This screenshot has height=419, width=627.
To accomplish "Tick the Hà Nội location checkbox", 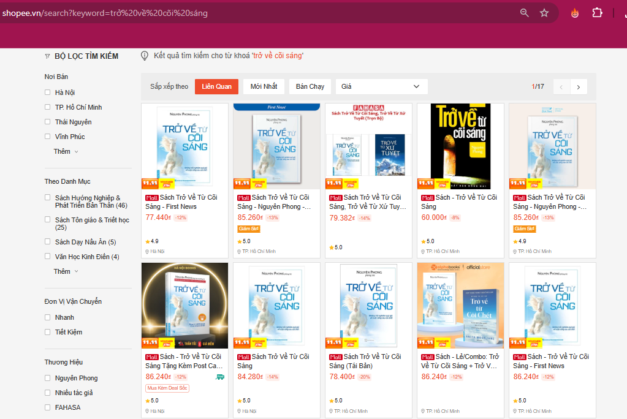I will point(48,92).
